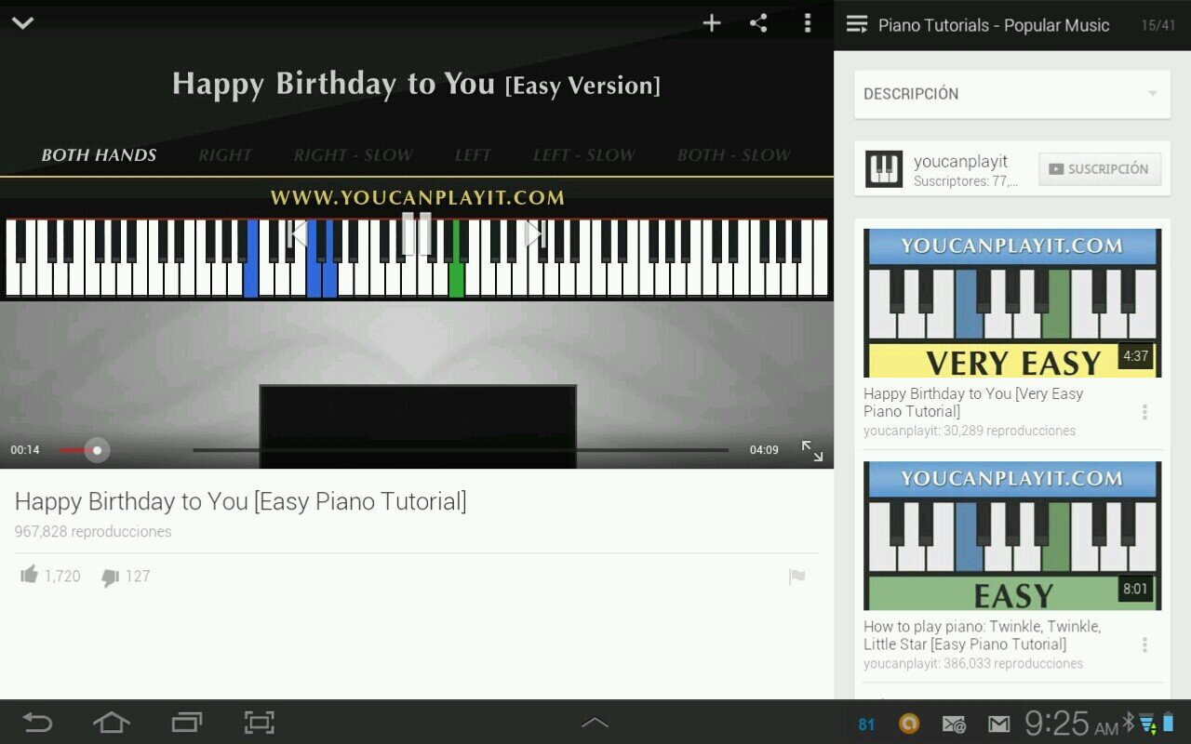Click 967,828 reproducciones view count

point(93,532)
